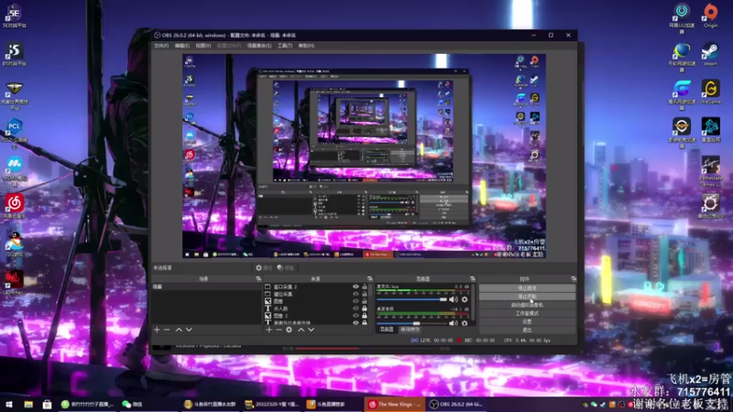The width and height of the screenshot is (733, 412).
Task: Toggle lock on 图像 2 source
Action: [x=365, y=316]
